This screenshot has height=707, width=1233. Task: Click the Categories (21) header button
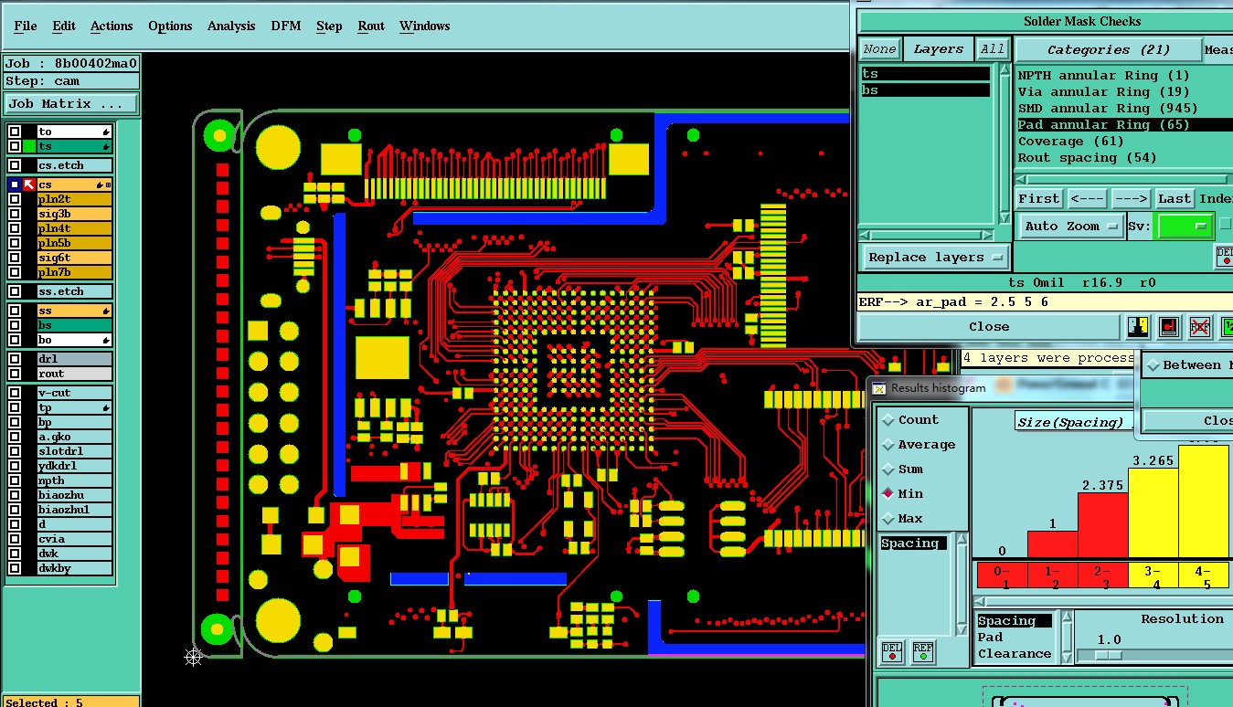pos(1108,49)
